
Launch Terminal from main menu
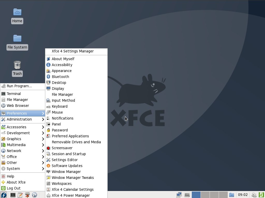tap(23, 94)
